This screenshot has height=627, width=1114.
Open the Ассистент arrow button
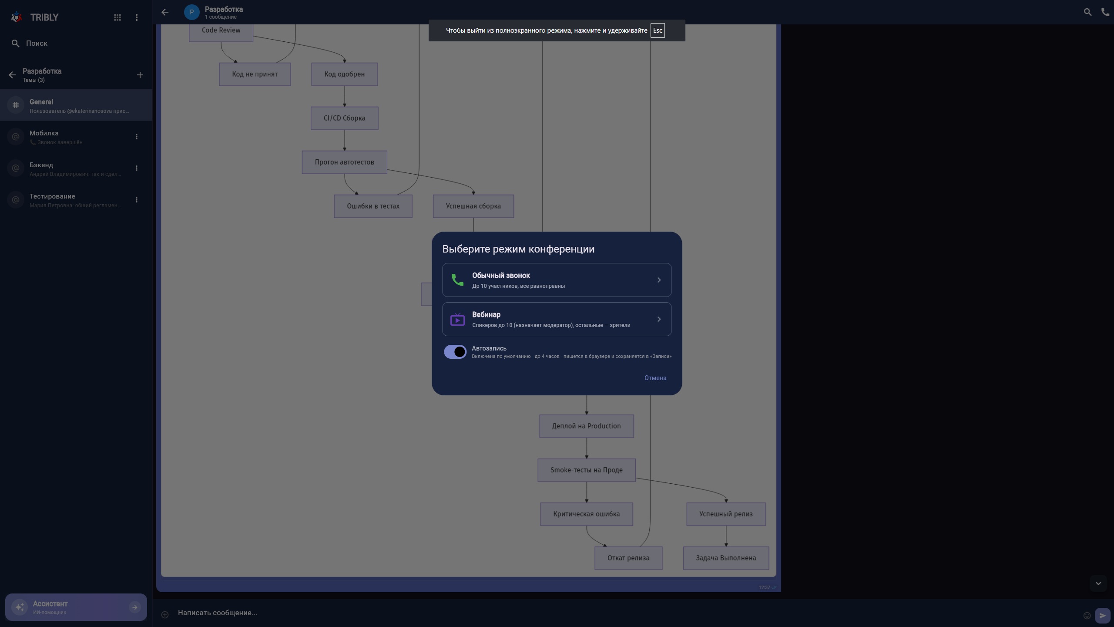(135, 607)
